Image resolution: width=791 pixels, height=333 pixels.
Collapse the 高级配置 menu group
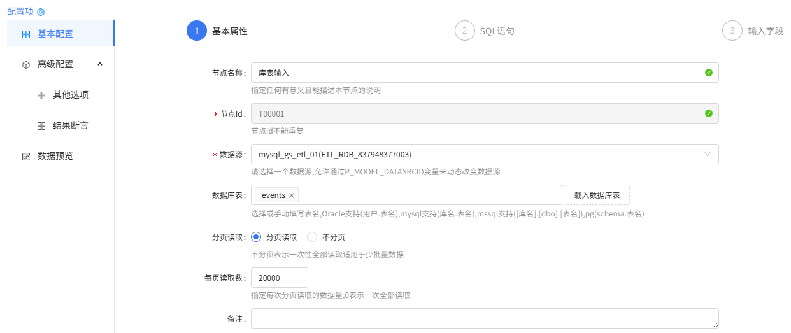(100, 64)
